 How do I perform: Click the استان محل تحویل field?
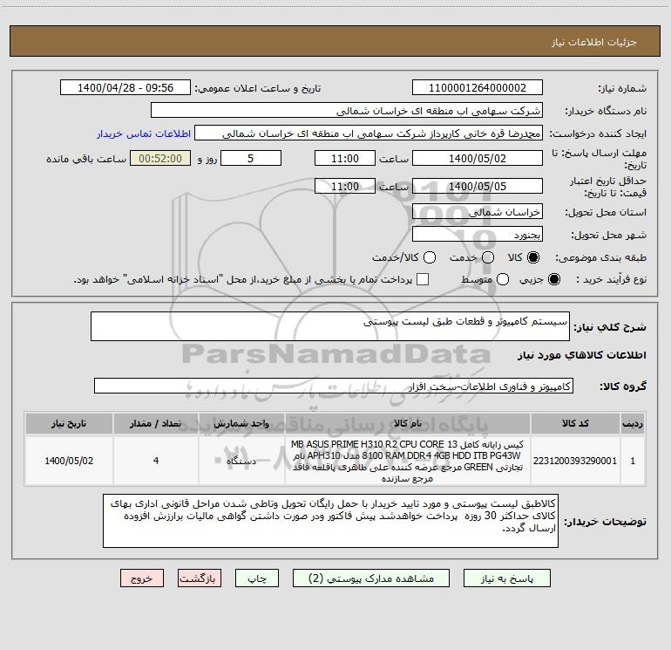point(478,212)
